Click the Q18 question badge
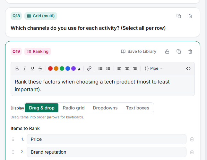 coord(16,16)
